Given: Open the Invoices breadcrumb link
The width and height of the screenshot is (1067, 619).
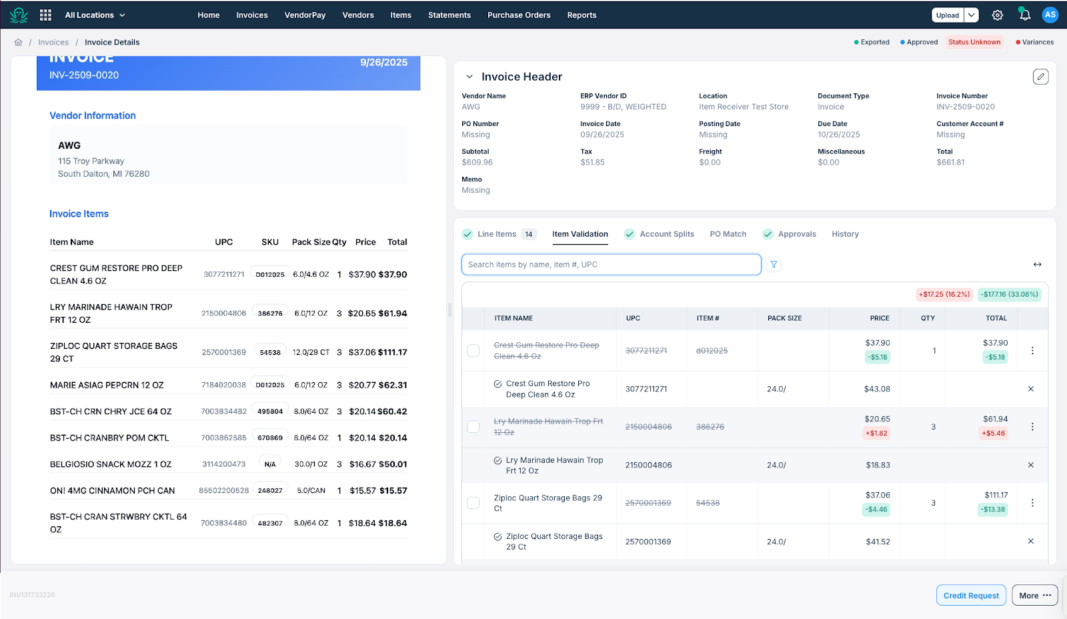Looking at the screenshot, I should (53, 42).
